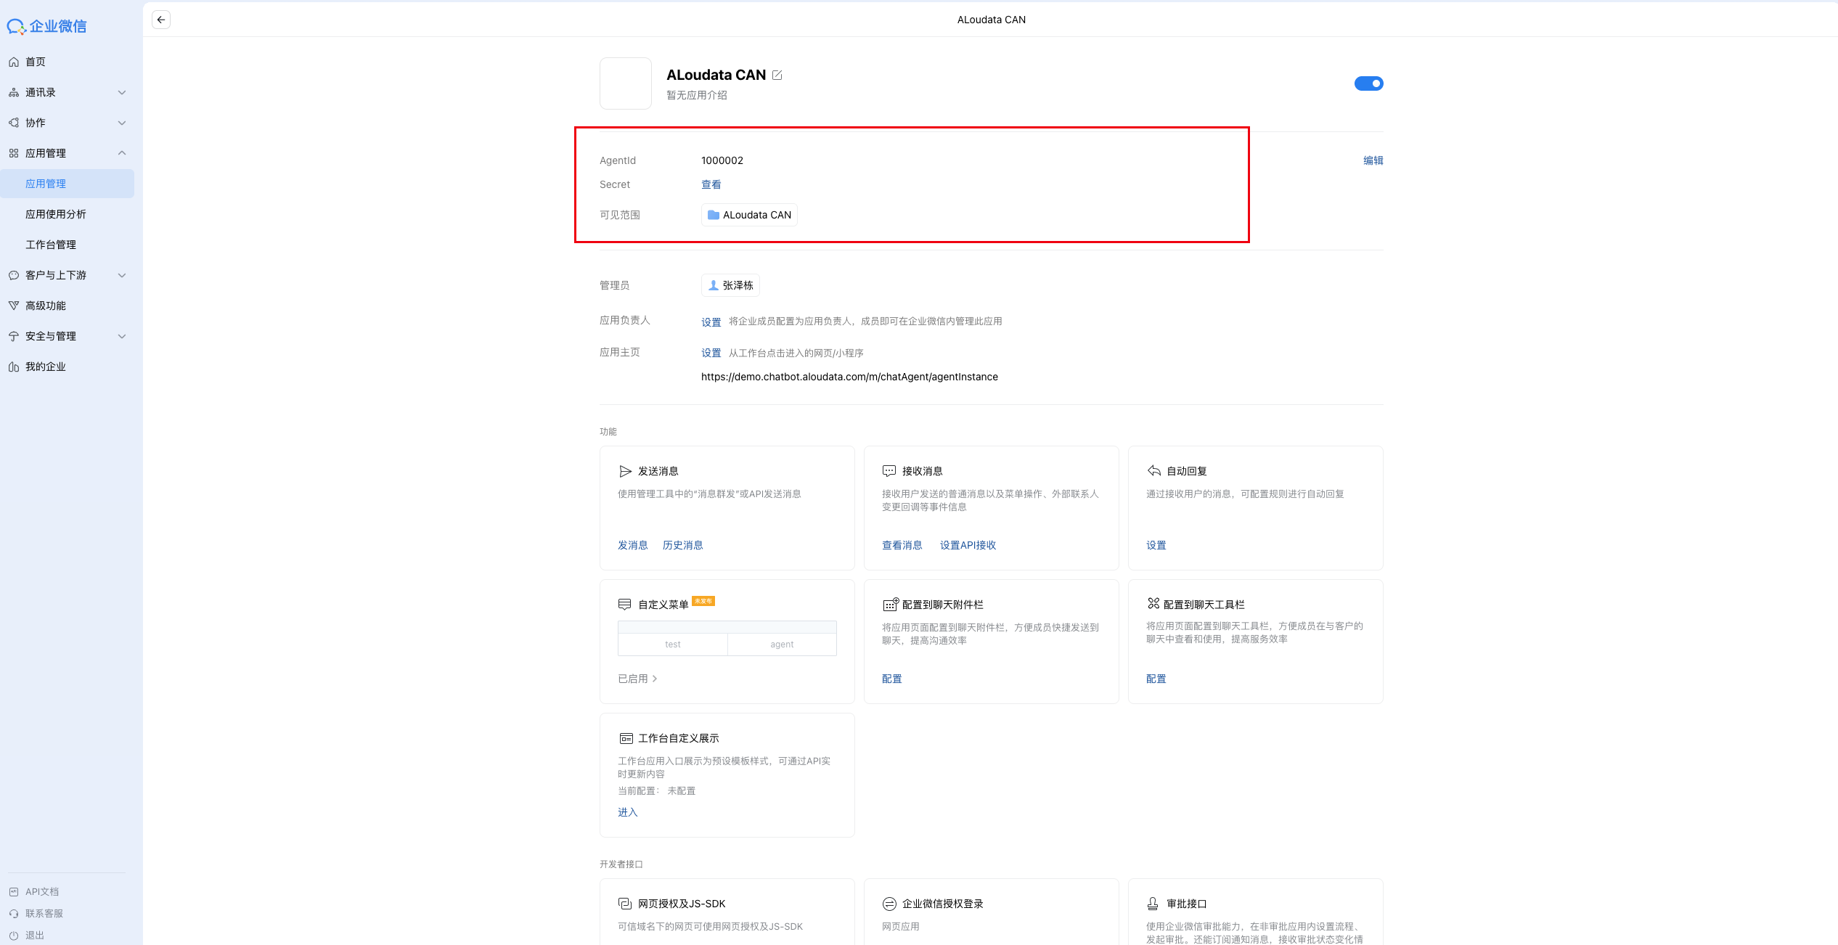
Task: Click the 联系客服 headset icon
Action: [14, 913]
